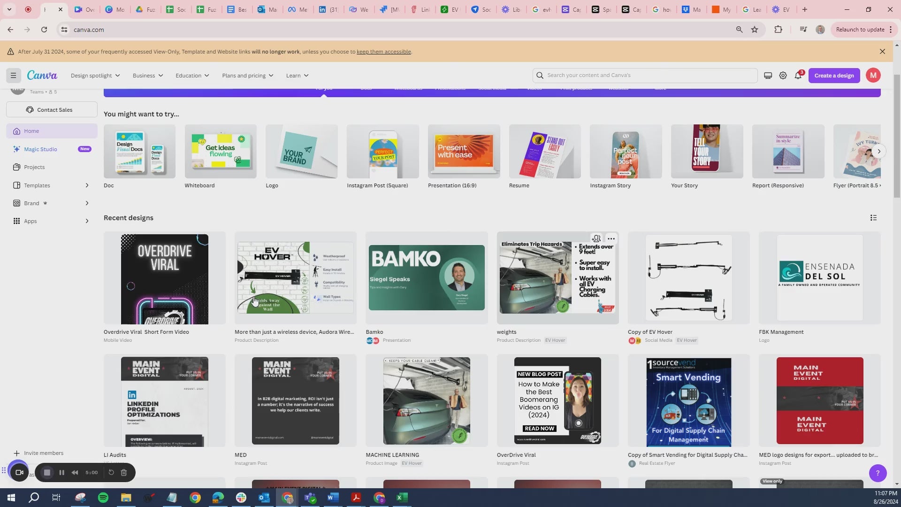Open Excel from the taskbar
This screenshot has height=507, width=901.
tap(402, 498)
